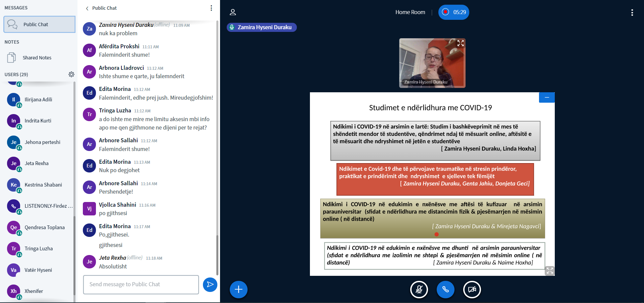This screenshot has width=644, height=303.
Task: Select Public Chat in messages list
Action: tap(39, 24)
